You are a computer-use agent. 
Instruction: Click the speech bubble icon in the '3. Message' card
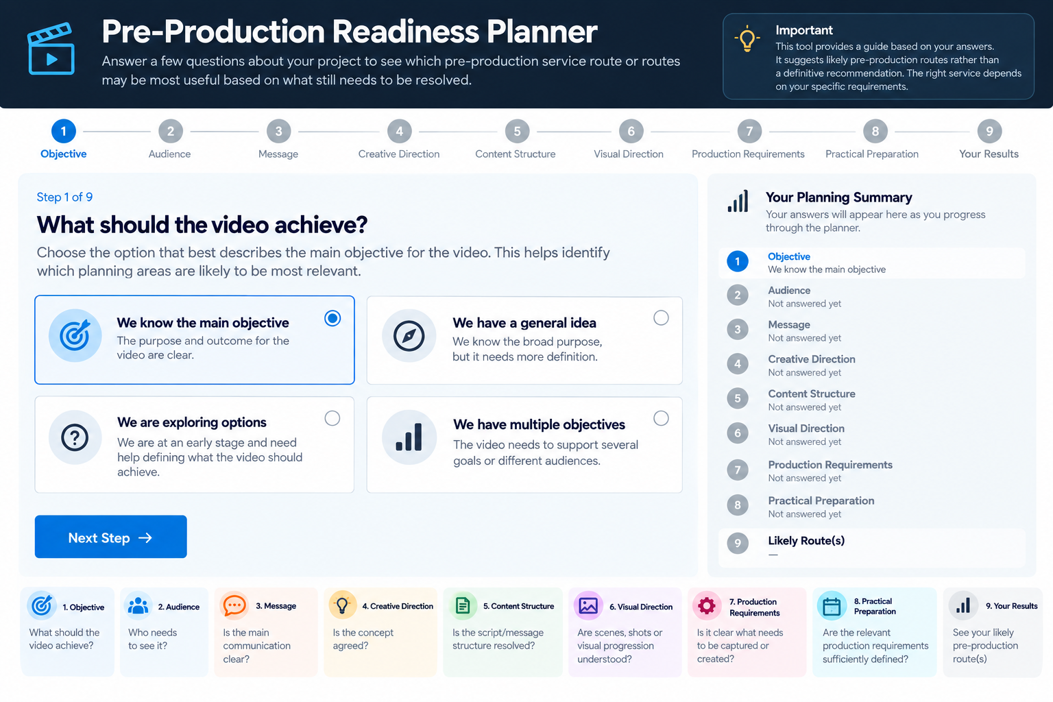click(234, 605)
